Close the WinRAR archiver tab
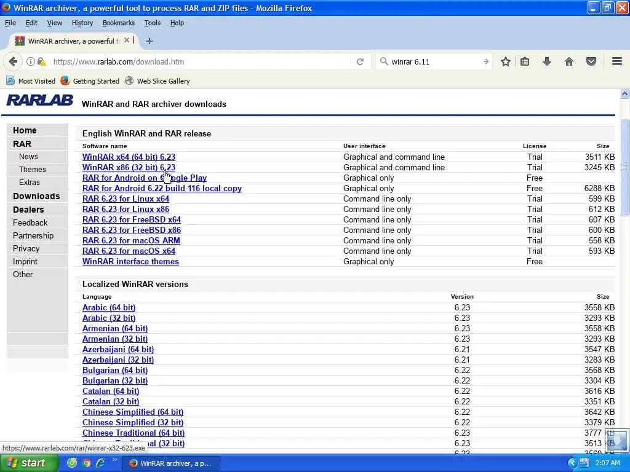The width and height of the screenshot is (630, 472). tap(127, 40)
